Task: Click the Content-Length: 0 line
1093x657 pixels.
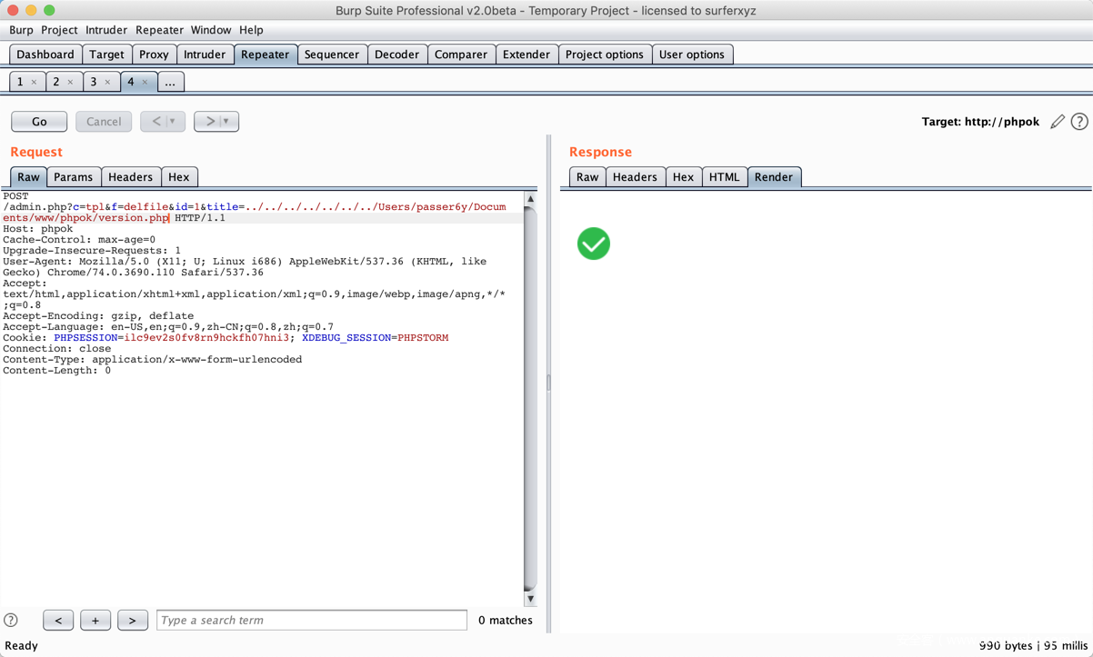Action: 56,371
